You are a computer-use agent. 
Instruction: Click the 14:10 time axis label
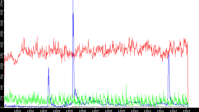(135, 111)
